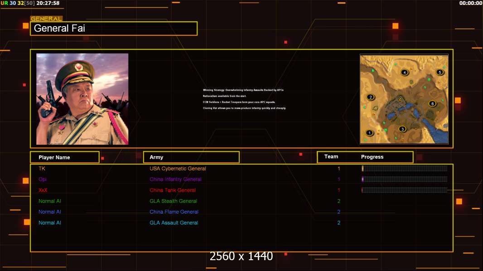Pick start position 3 marker on map
Screen dimensions: 483x271
pos(402,129)
